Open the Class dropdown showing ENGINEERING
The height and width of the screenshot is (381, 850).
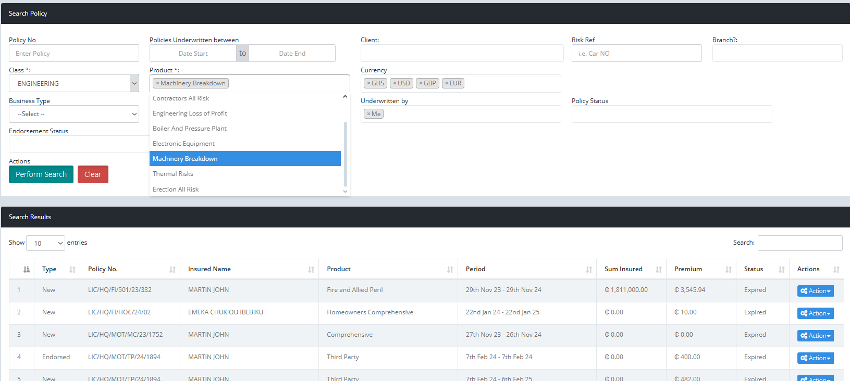pyautogui.click(x=73, y=83)
